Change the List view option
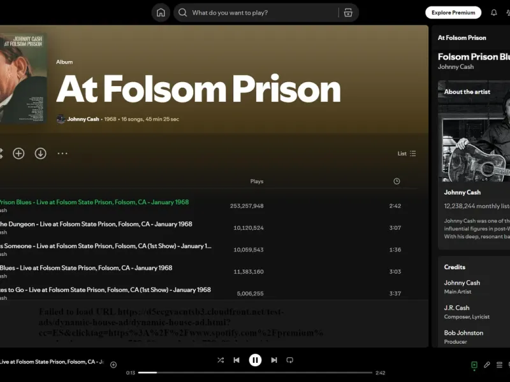510x382 pixels. pos(407,153)
